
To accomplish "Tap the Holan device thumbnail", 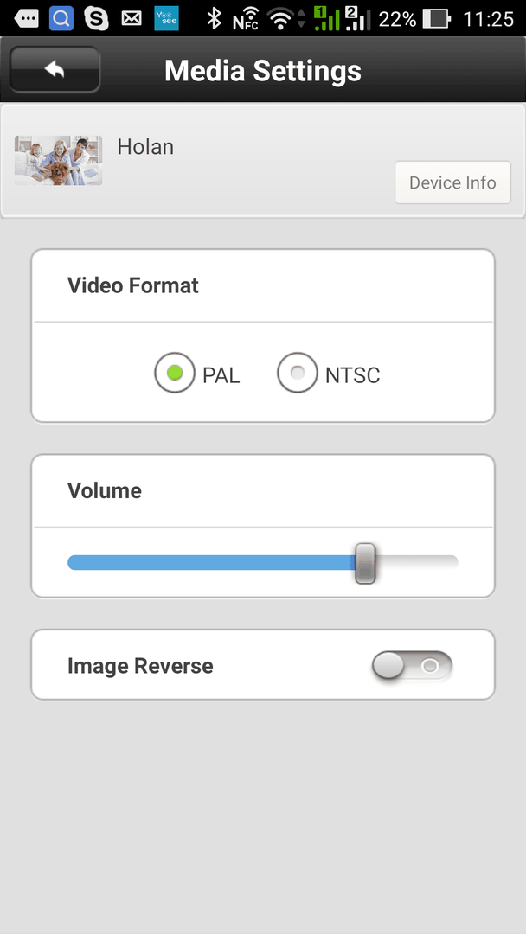I will [x=58, y=160].
